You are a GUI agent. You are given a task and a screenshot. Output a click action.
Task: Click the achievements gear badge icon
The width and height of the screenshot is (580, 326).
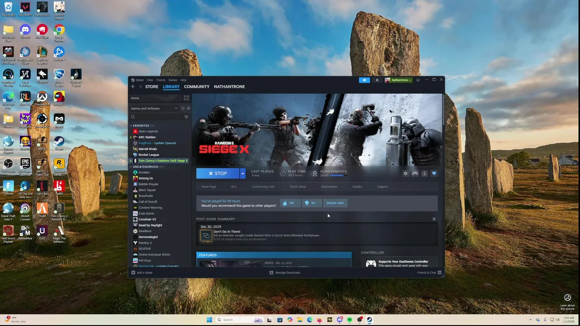point(315,173)
